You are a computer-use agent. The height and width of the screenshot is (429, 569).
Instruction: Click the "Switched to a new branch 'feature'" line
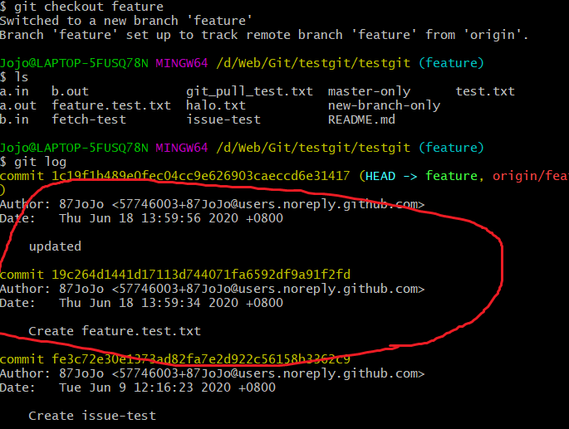125,21
